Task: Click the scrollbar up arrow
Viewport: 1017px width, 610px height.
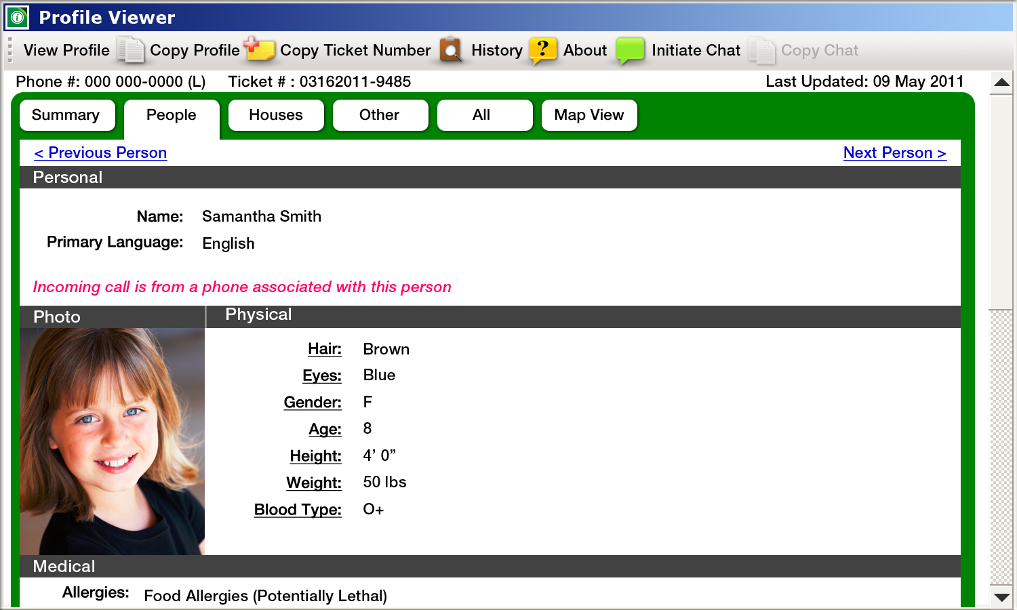Action: [1001, 83]
